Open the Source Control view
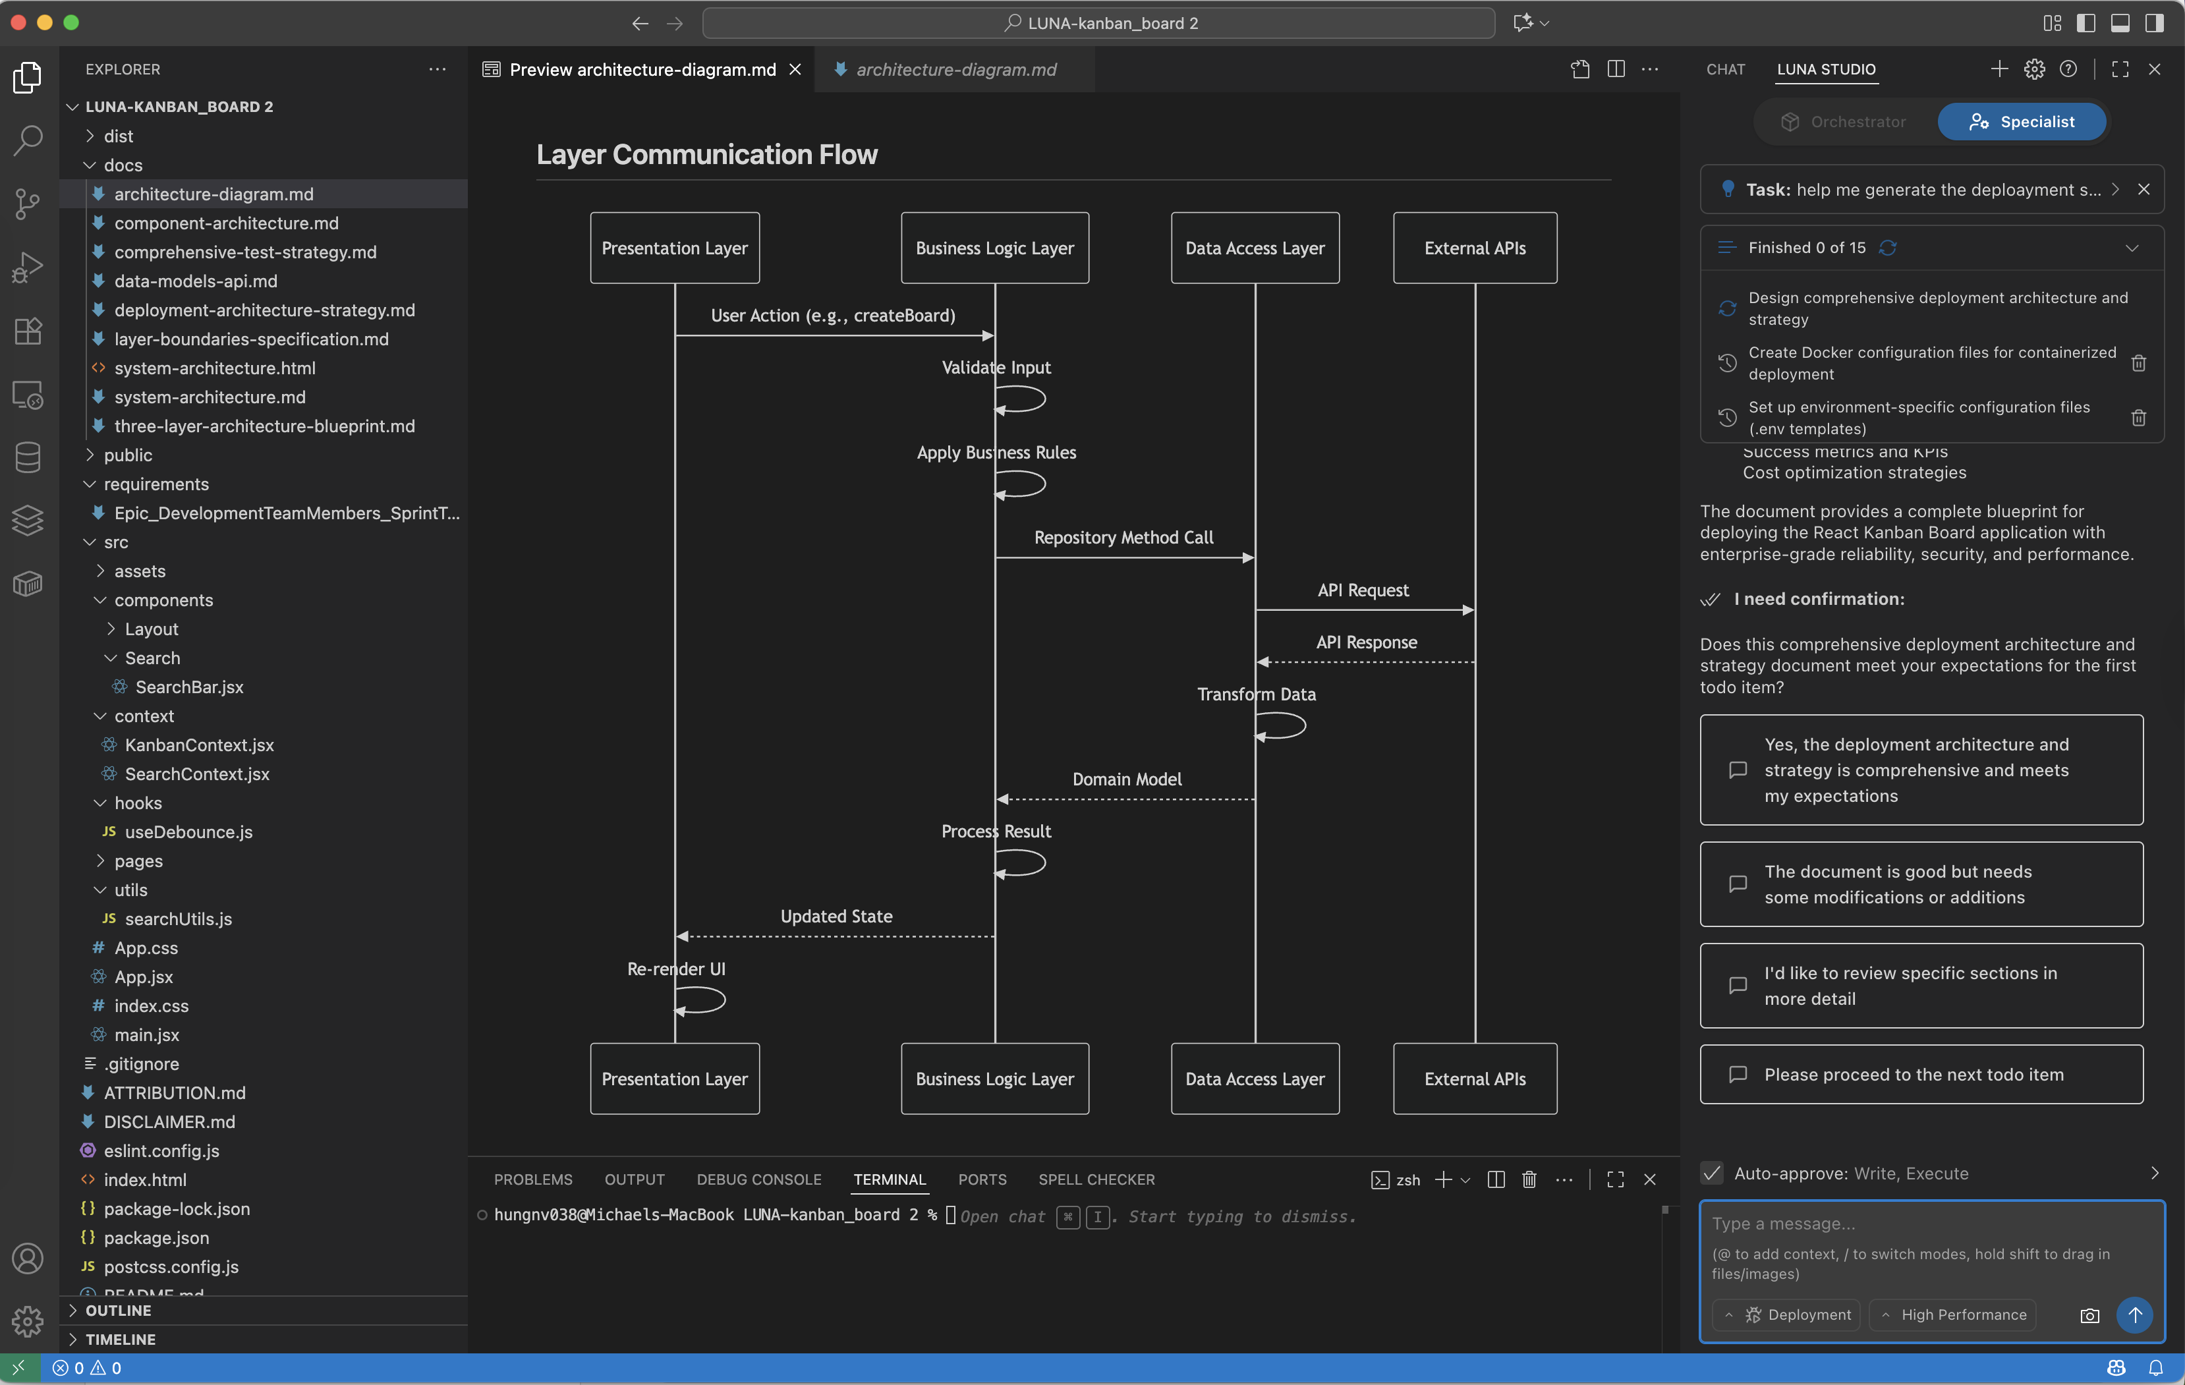 27,204
